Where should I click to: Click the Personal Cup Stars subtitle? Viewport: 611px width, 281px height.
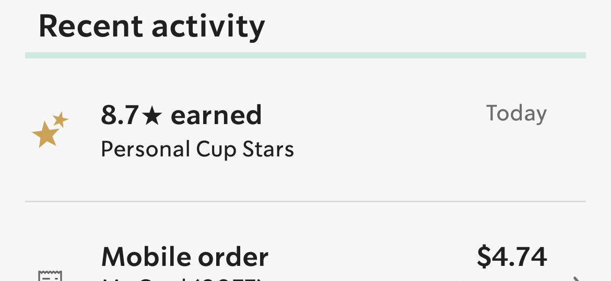pos(197,150)
